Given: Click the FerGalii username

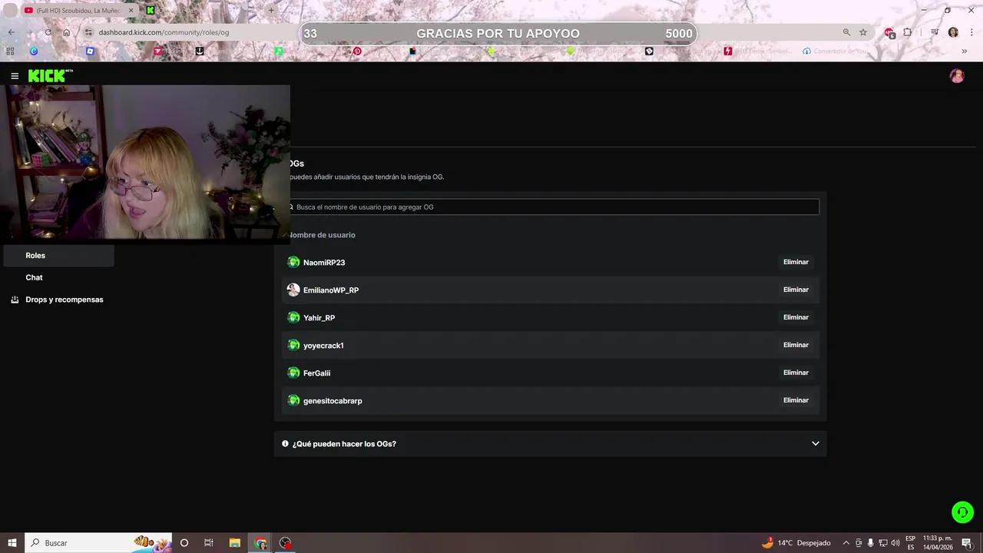Looking at the screenshot, I should [x=316, y=373].
